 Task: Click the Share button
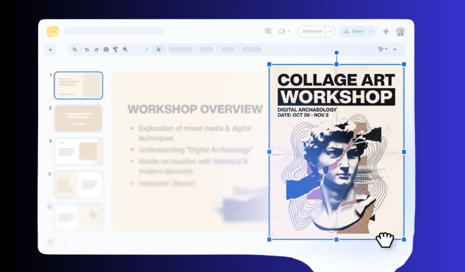coord(353,31)
